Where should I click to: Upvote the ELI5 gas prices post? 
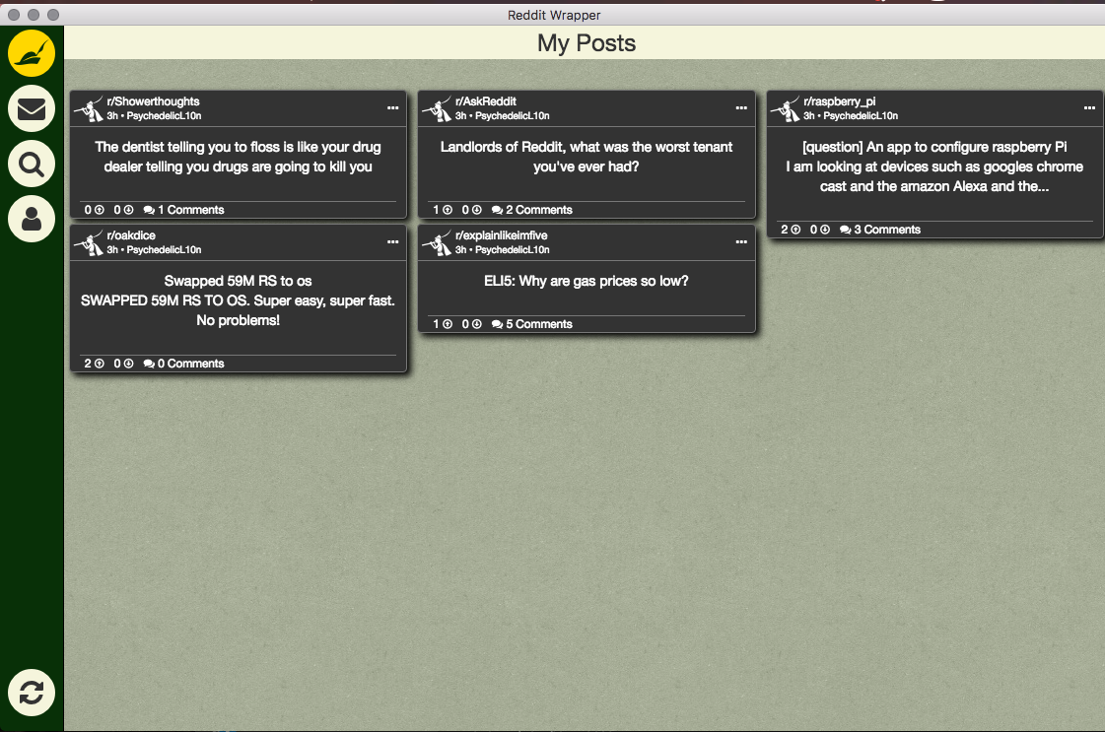point(448,324)
